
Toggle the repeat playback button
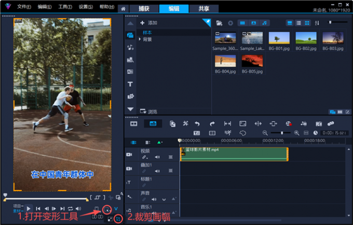pos(70,209)
